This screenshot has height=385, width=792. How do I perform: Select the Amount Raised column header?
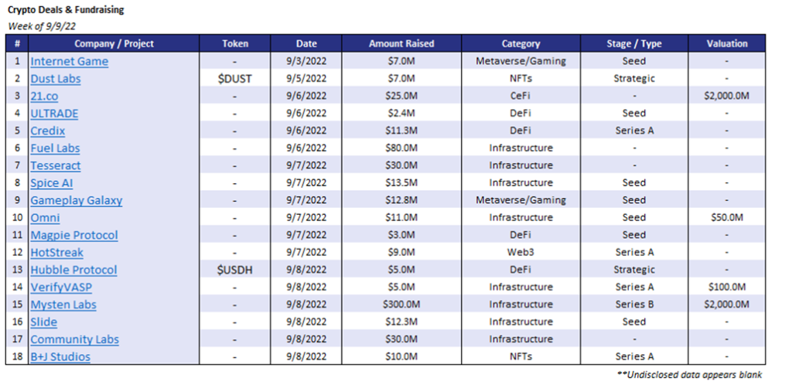point(401,43)
